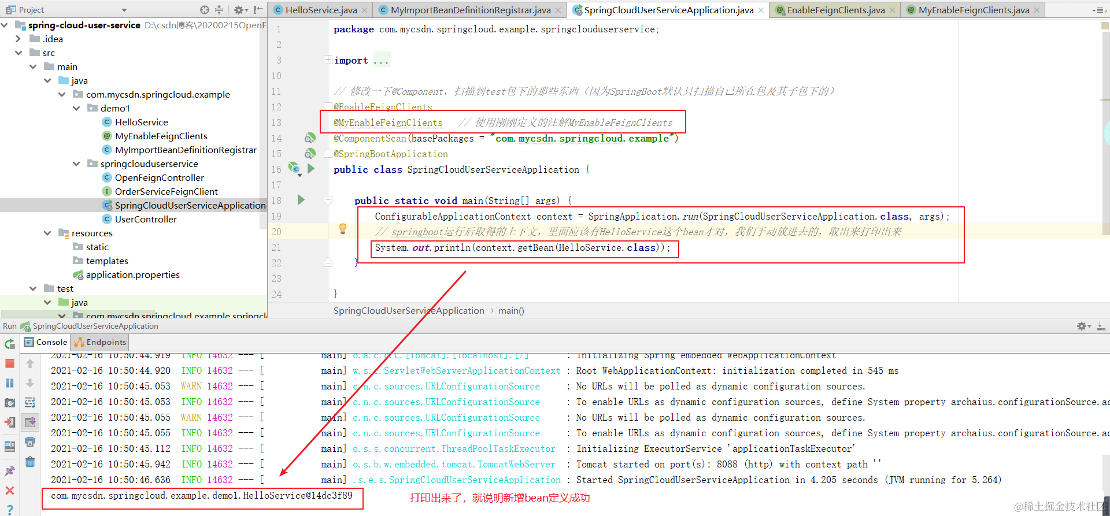The image size is (1110, 516).
Task: Click the yellow intention lightbulb on line 20
Action: click(343, 229)
